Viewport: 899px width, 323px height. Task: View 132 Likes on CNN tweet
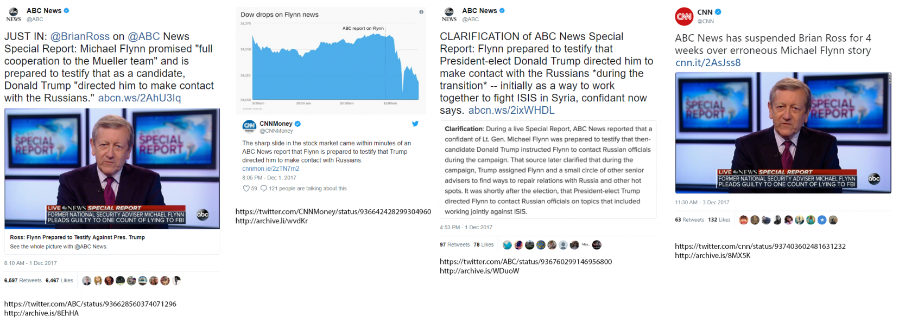(719, 220)
